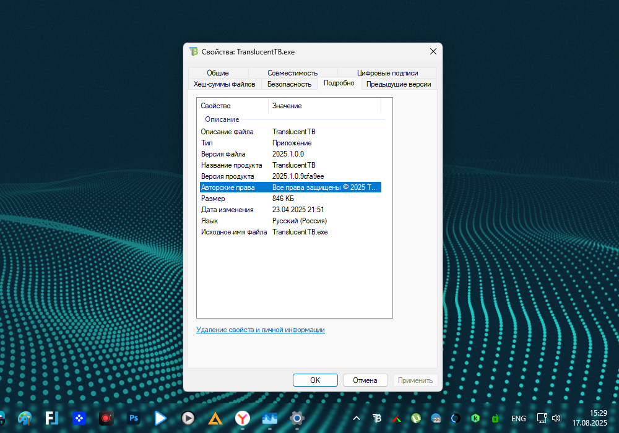Open the uTorrent tray icon
Viewport: 619px width, 433px height.
416,418
